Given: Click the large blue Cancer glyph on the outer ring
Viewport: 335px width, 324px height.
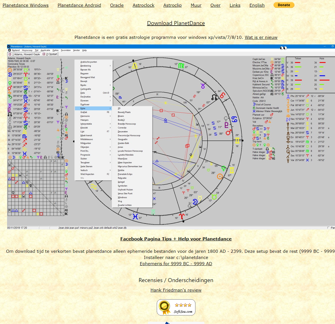Looking at the screenshot, I should coord(234,119).
